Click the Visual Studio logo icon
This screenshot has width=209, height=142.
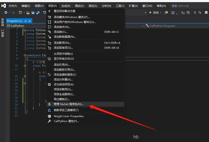coord(3,6)
